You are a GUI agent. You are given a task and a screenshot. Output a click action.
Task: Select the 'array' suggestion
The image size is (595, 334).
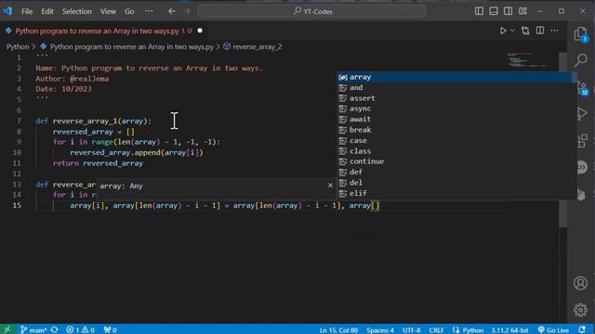(x=456, y=77)
